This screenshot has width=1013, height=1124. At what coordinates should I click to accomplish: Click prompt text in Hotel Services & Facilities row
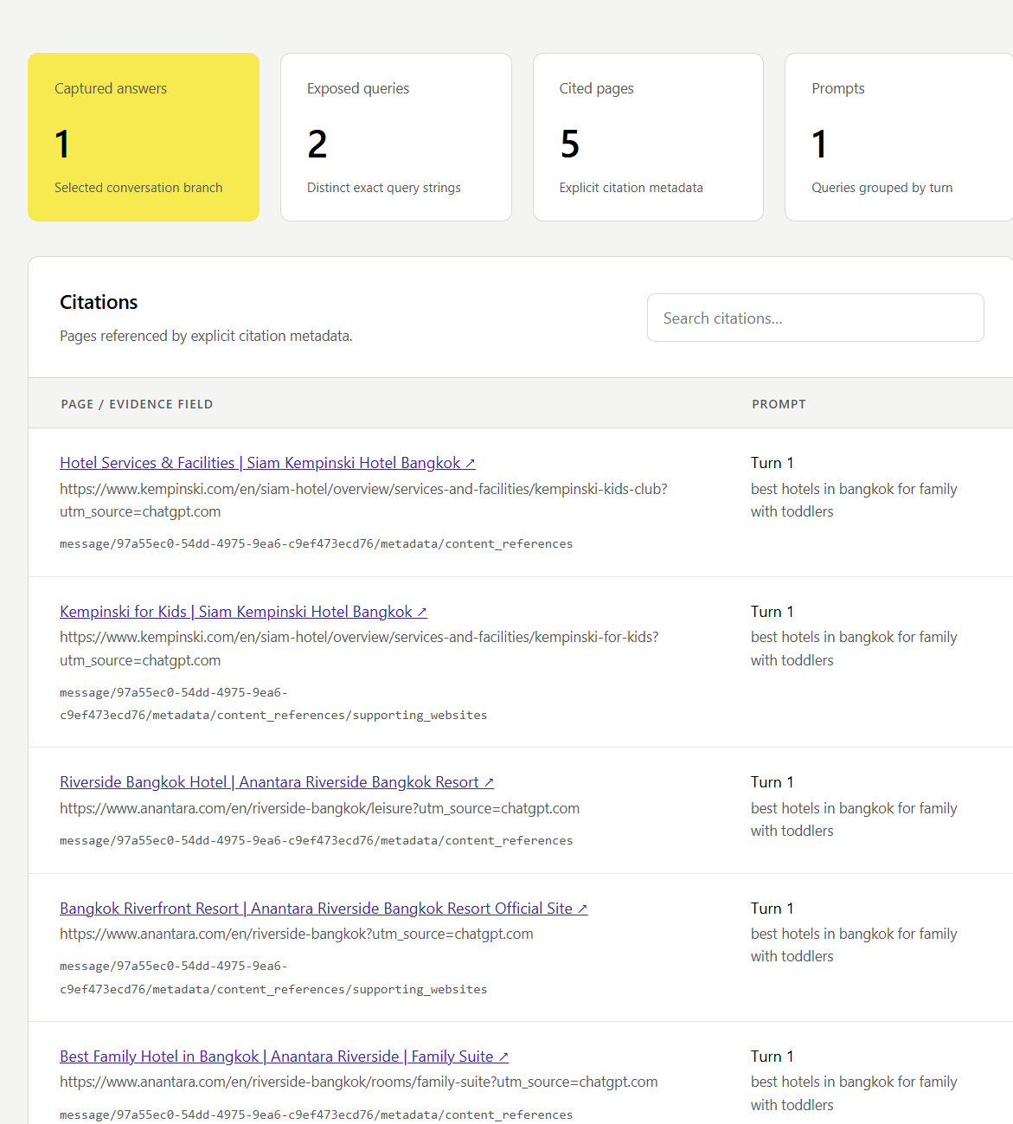pos(854,500)
